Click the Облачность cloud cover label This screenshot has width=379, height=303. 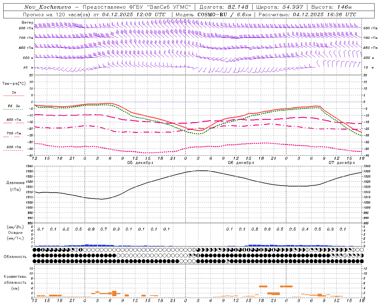[15, 257]
